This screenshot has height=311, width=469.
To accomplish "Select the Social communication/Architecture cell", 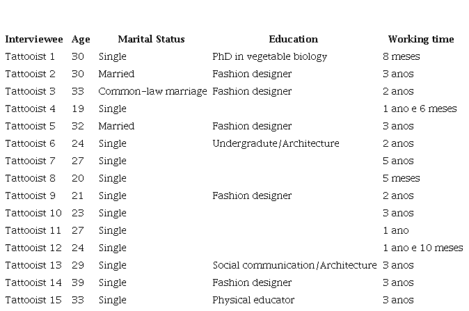I will click(294, 265).
